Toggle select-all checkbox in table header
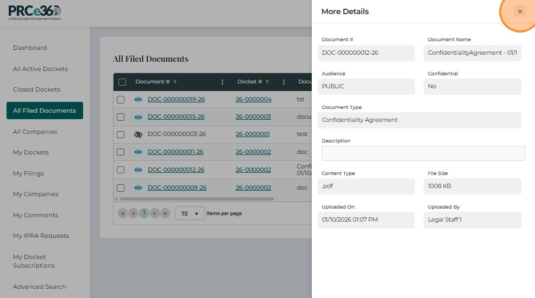 click(x=122, y=82)
